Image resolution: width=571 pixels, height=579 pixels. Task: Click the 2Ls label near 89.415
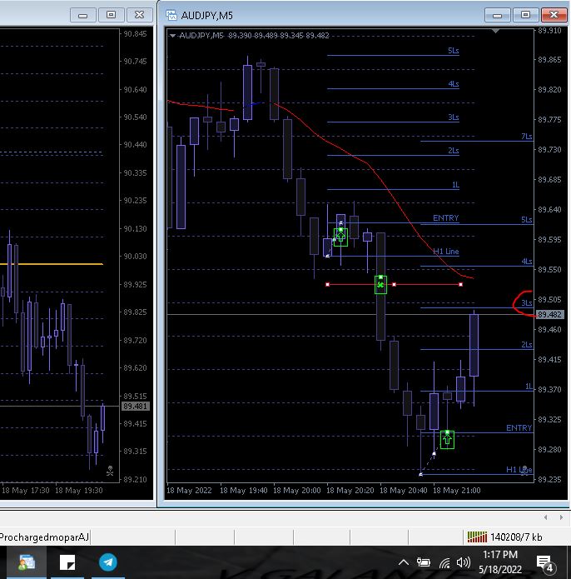(x=526, y=345)
